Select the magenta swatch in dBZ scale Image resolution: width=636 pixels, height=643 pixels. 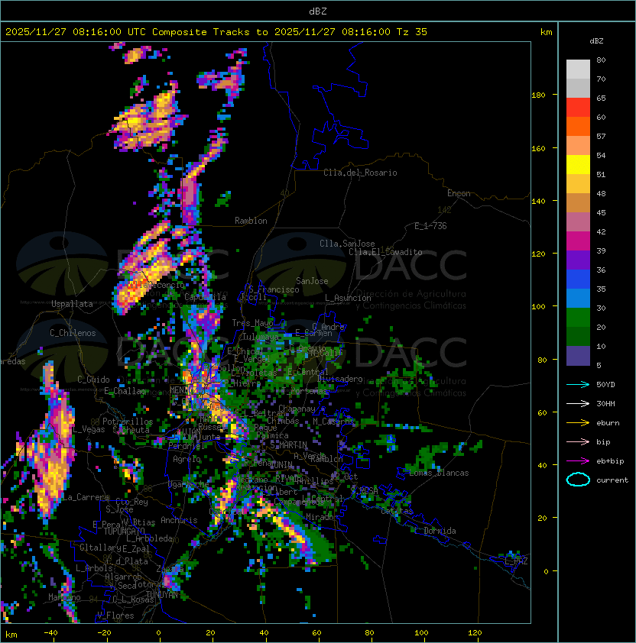(x=578, y=241)
